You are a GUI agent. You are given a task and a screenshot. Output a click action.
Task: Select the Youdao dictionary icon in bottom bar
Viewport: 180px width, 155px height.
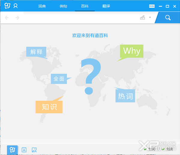click(x=12, y=150)
